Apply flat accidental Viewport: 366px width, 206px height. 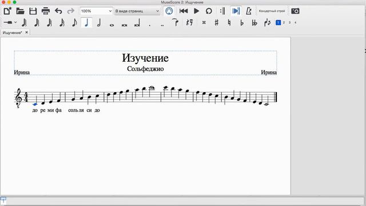click(x=242, y=23)
